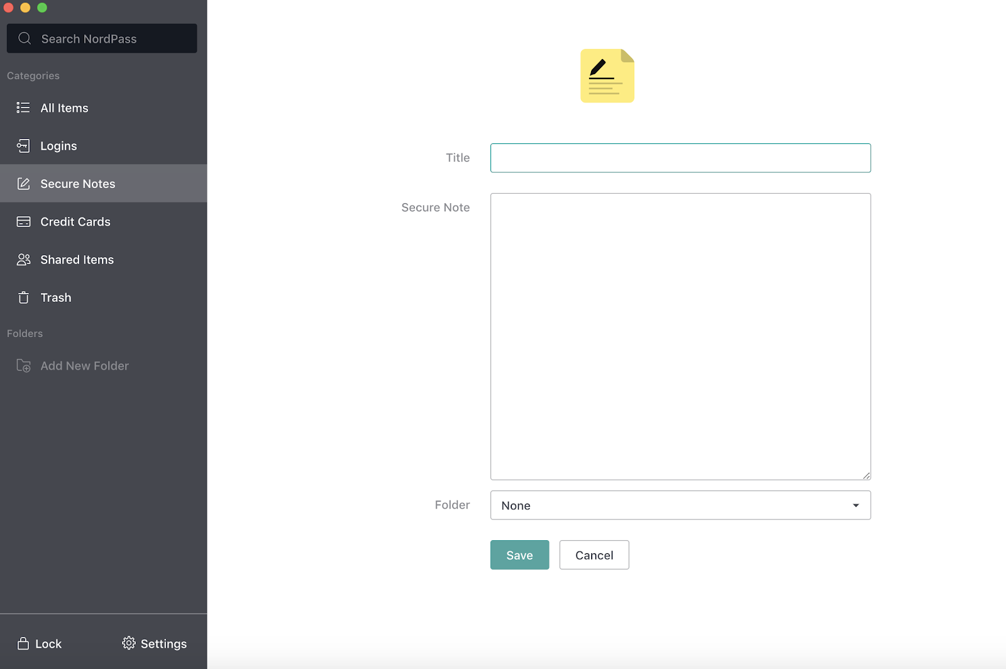Choose Add New Folder
This screenshot has width=1006, height=669.
click(84, 365)
